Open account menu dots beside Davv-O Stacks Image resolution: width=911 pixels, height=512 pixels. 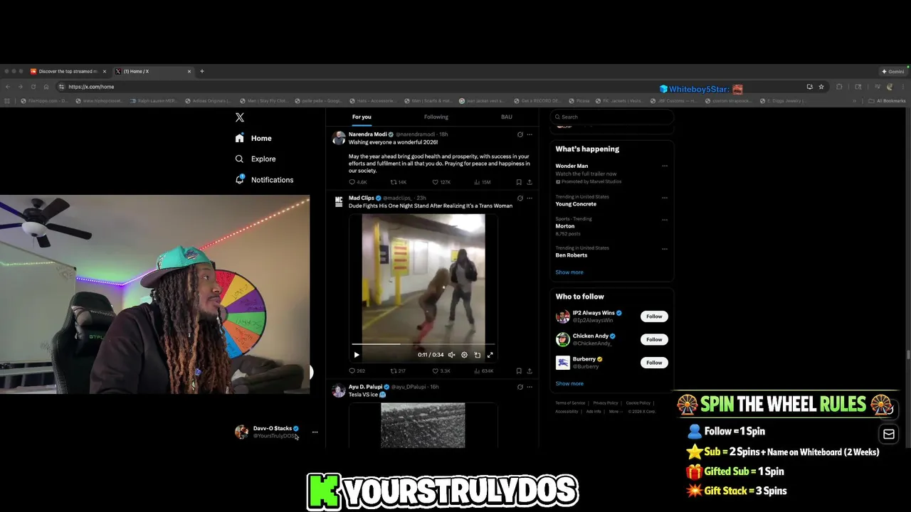pyautogui.click(x=315, y=432)
